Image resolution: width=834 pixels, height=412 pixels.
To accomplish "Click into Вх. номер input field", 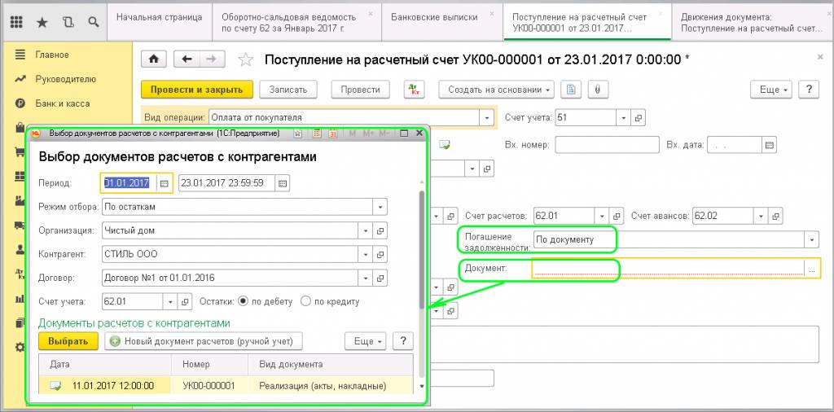I will coord(606,145).
